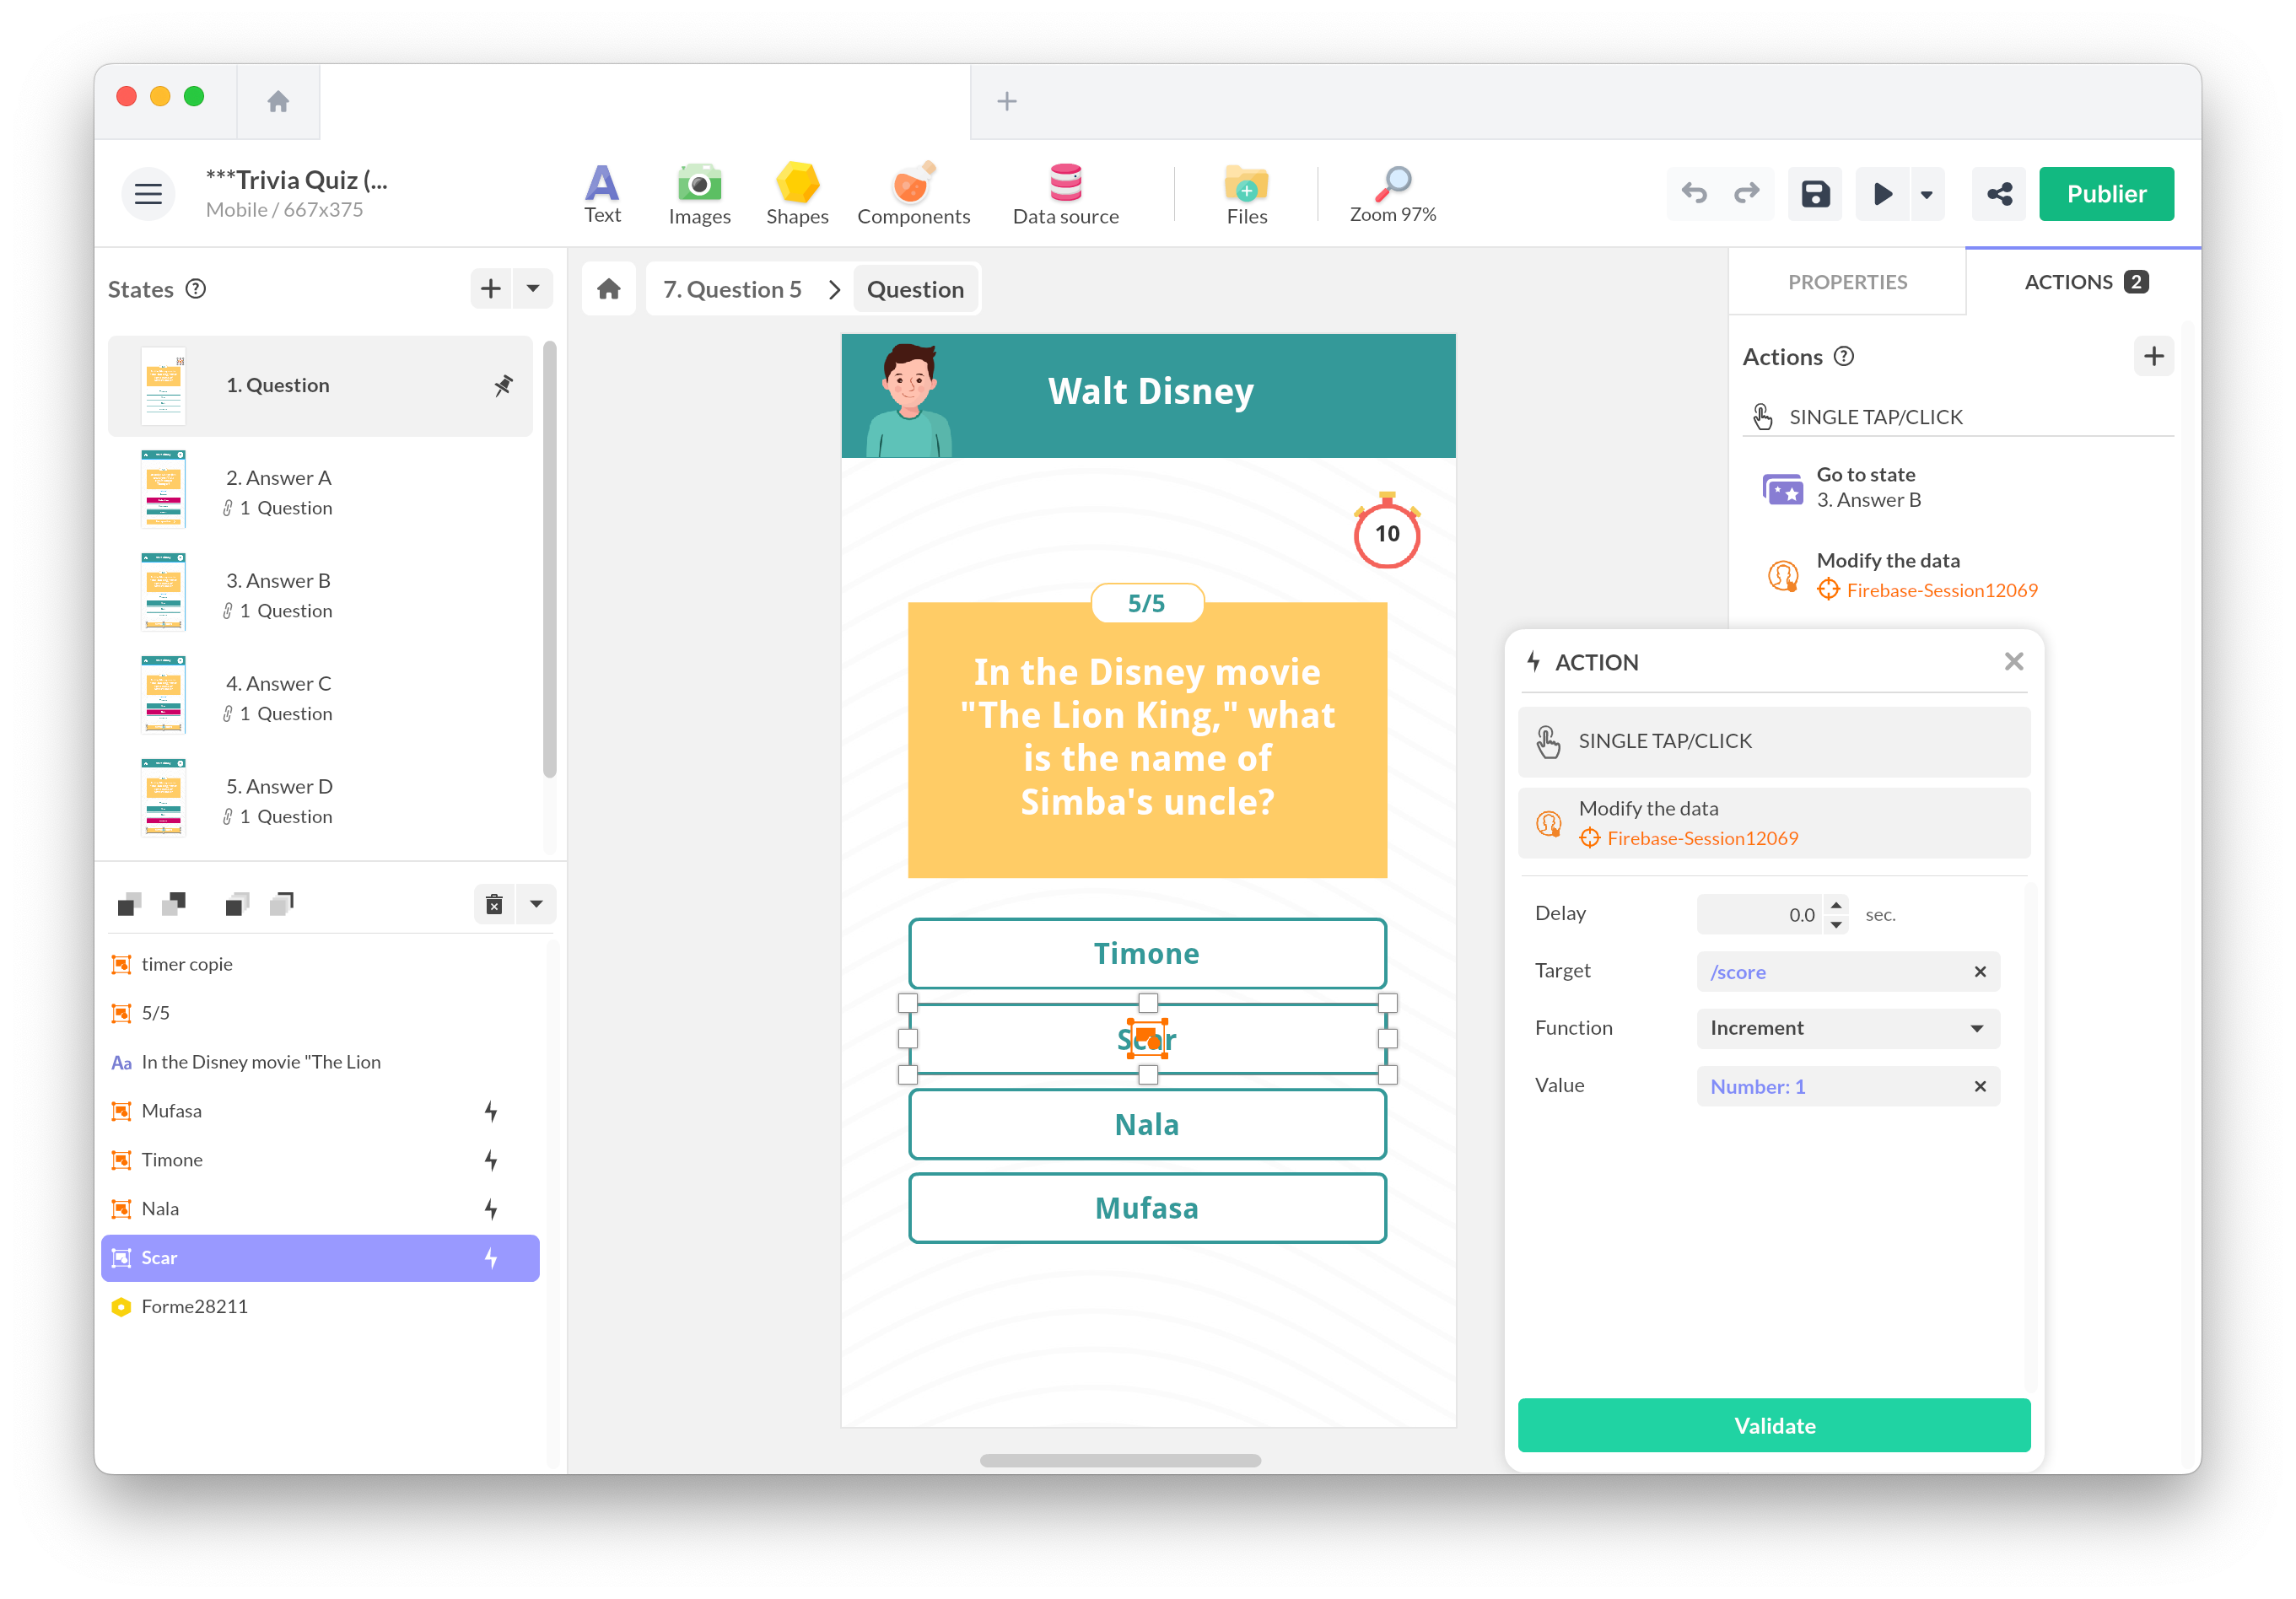The image size is (2296, 1599).
Task: Switch to the PROPERTIES tab
Action: pos(1846,282)
